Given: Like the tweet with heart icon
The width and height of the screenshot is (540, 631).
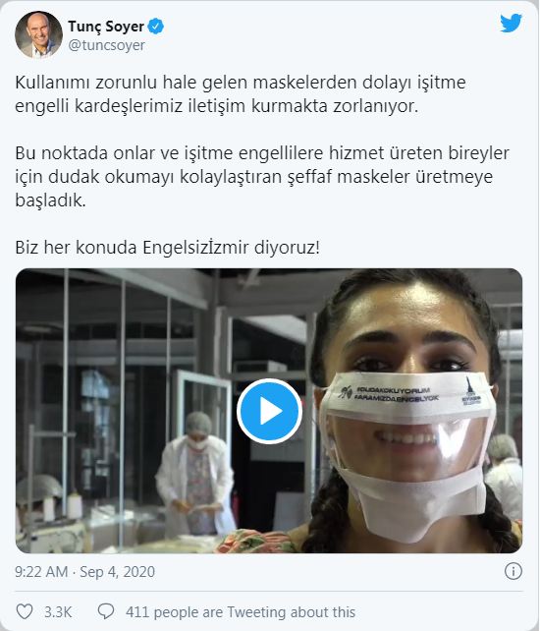Looking at the screenshot, I should 25,611.
